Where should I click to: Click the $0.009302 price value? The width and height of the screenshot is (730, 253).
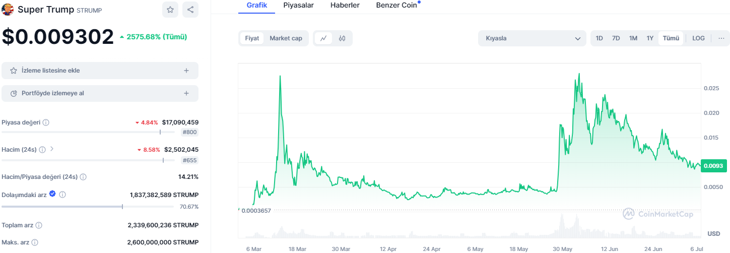point(58,37)
